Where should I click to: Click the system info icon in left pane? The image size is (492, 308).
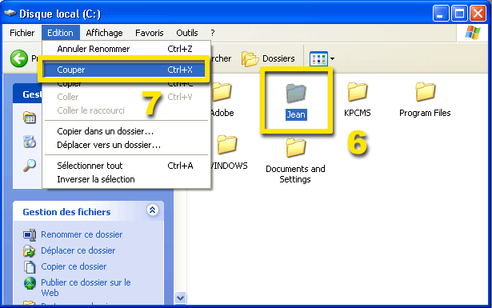30,118
